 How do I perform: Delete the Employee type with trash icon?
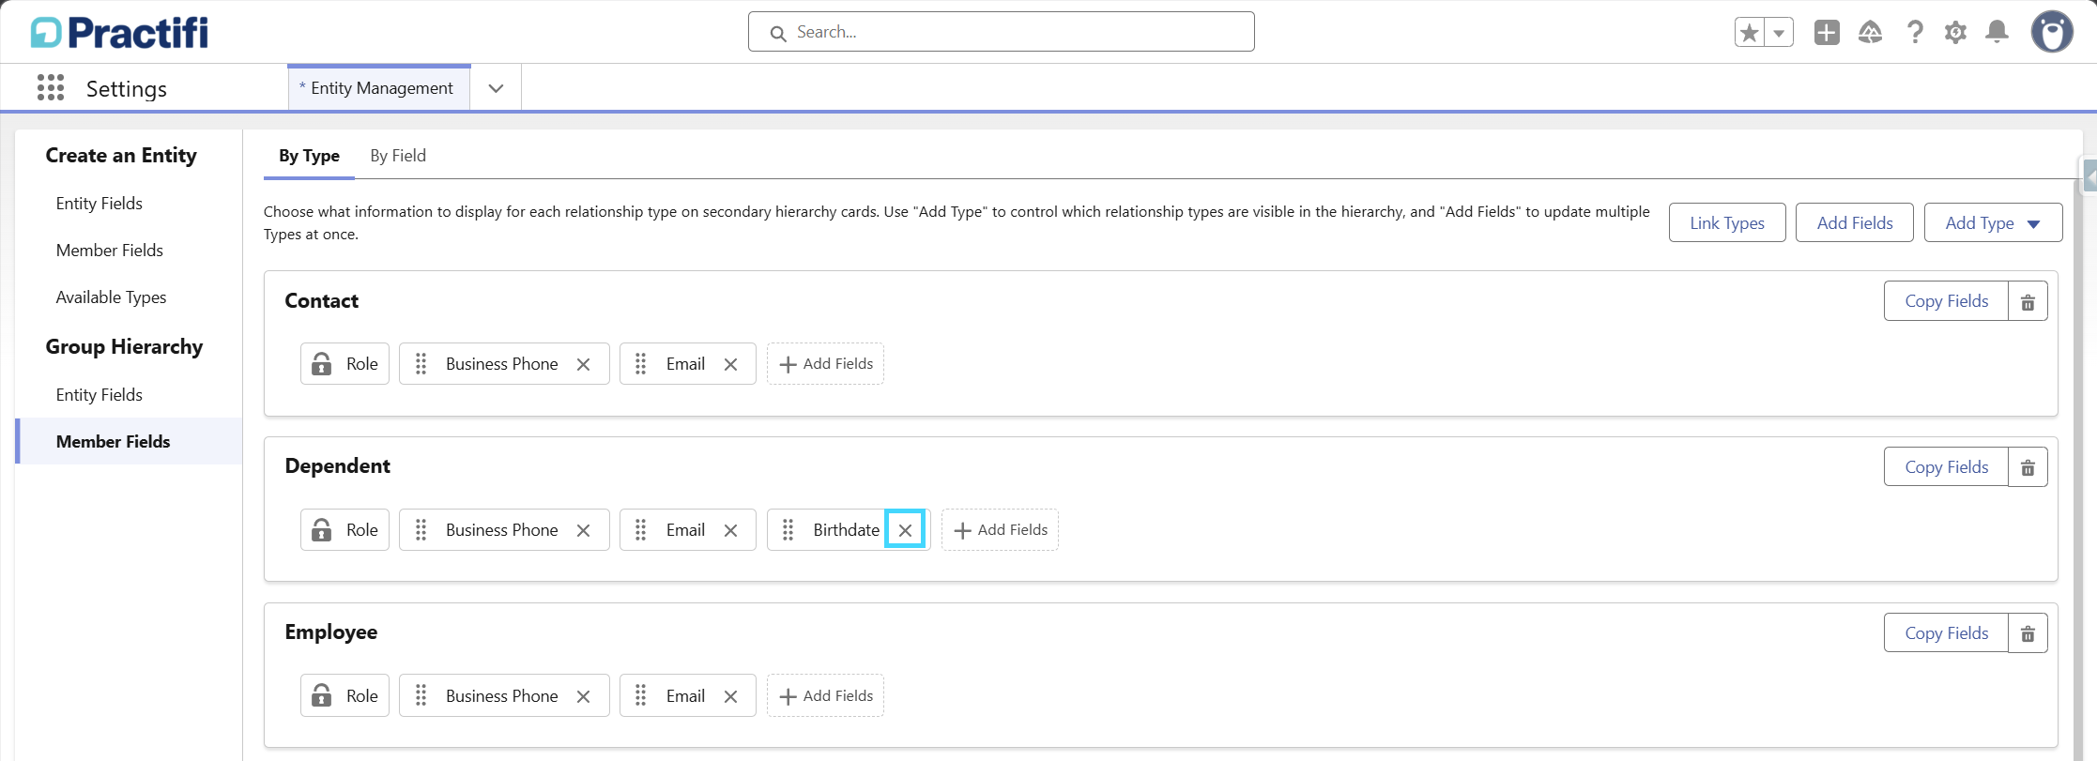tap(2028, 633)
